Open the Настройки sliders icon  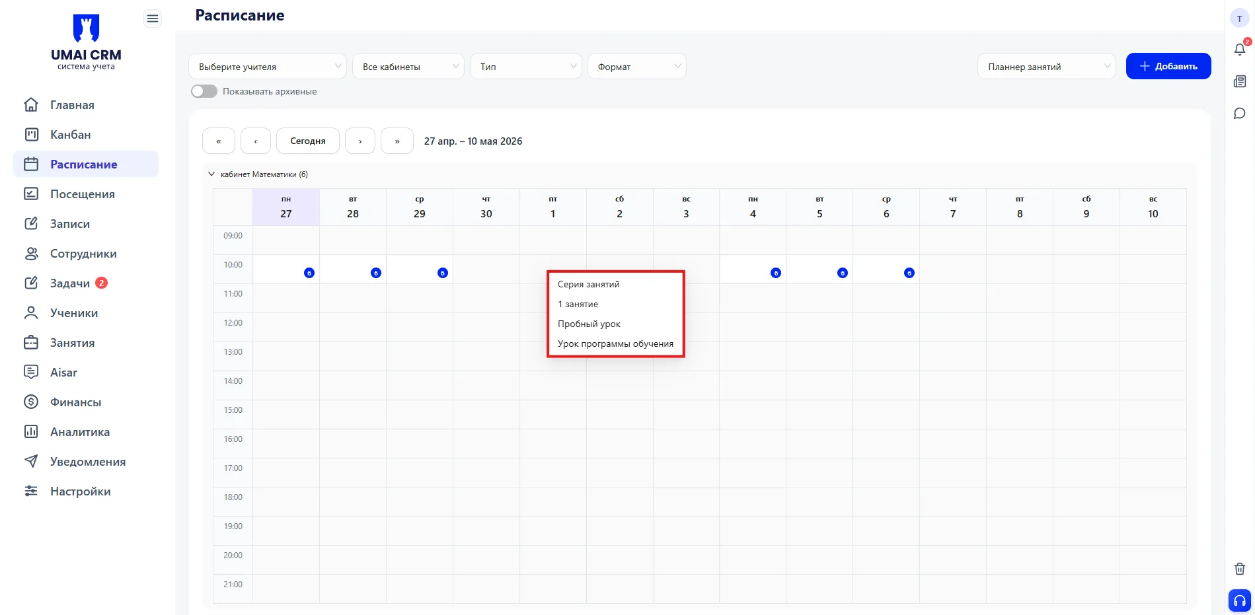coord(31,491)
